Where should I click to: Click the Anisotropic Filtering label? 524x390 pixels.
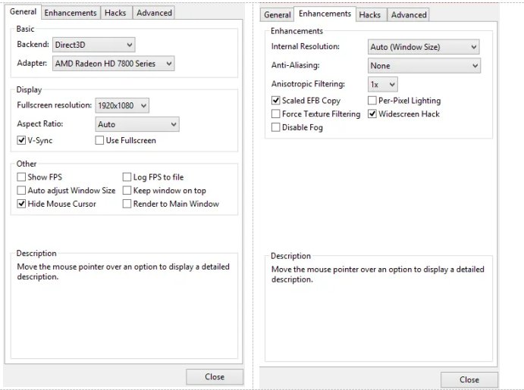[x=308, y=84]
